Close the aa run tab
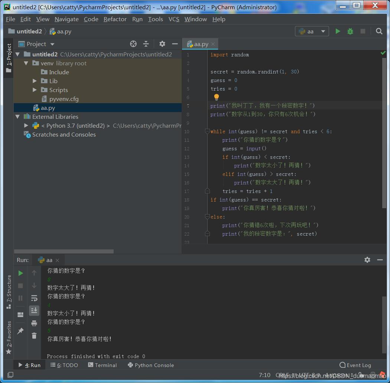390x383 pixels. pos(58,260)
